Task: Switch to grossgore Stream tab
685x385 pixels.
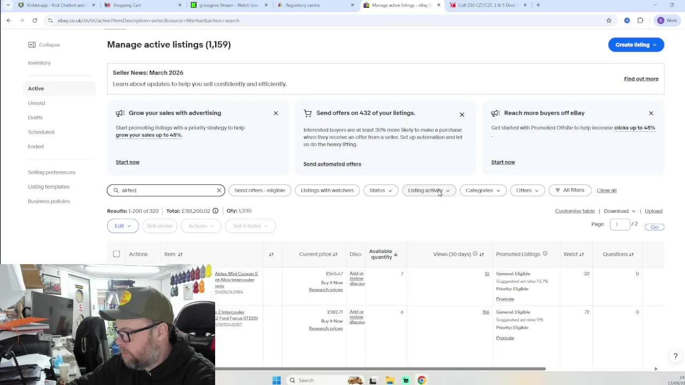Action: click(229, 5)
